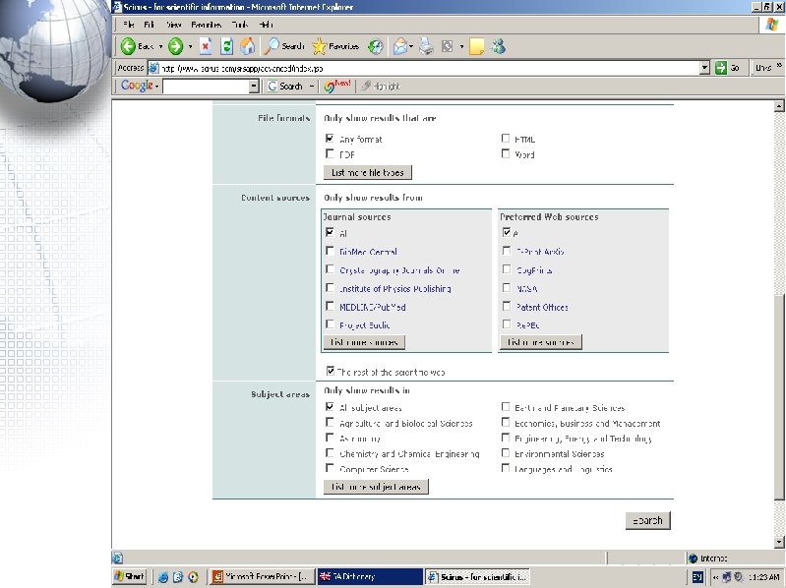Click the scrollbar up arrow
Screen dimensions: 786x588
(x=778, y=105)
